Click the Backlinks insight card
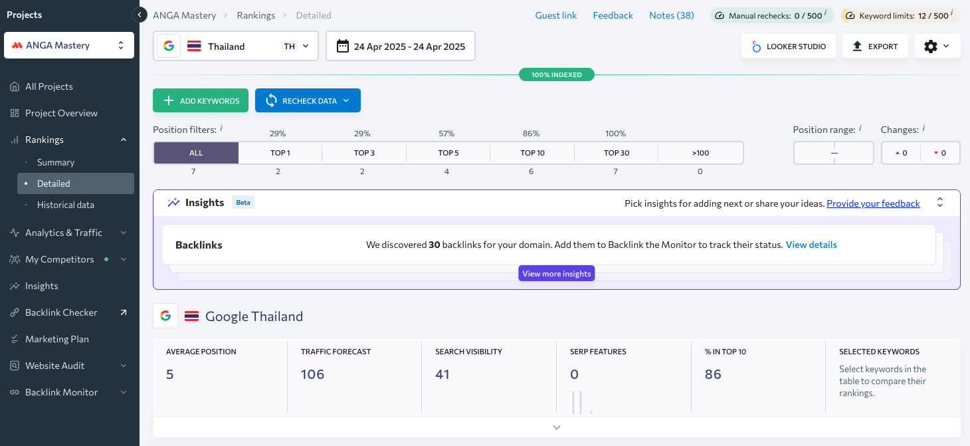The height and width of the screenshot is (446, 970). [549, 245]
